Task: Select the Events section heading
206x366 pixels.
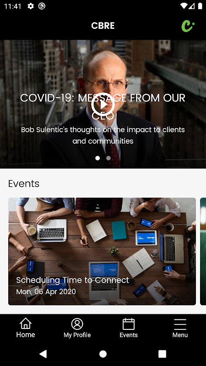Action: click(x=24, y=184)
